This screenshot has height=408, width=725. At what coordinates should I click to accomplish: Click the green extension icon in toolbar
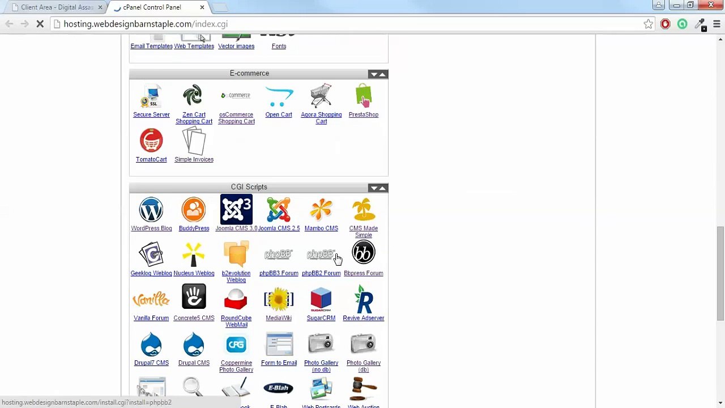[683, 24]
